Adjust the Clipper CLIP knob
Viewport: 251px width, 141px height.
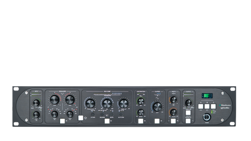point(157,107)
